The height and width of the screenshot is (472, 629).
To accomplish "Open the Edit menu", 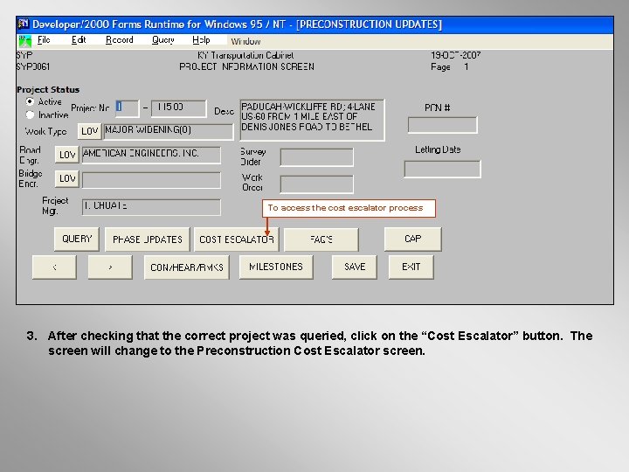I will [x=79, y=39].
